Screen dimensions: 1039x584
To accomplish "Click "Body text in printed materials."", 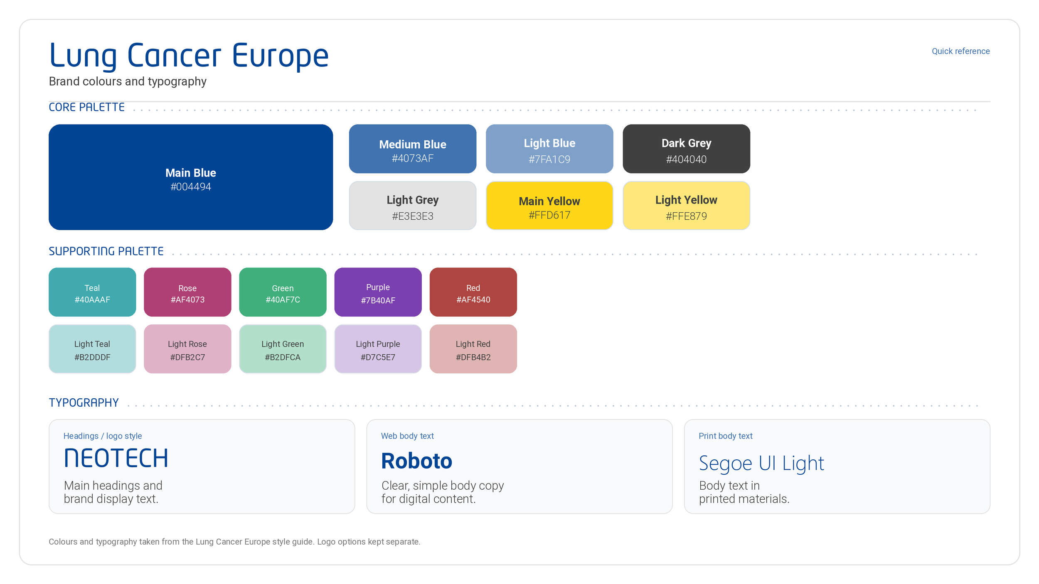I will pyautogui.click(x=744, y=492).
